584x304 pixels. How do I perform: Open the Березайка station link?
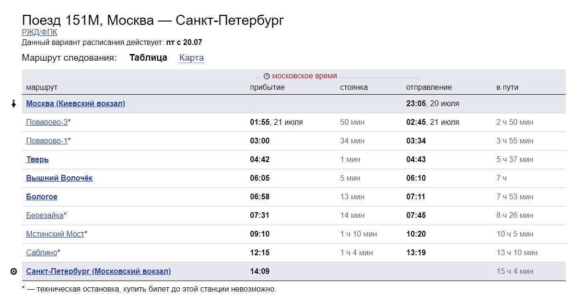(45, 216)
